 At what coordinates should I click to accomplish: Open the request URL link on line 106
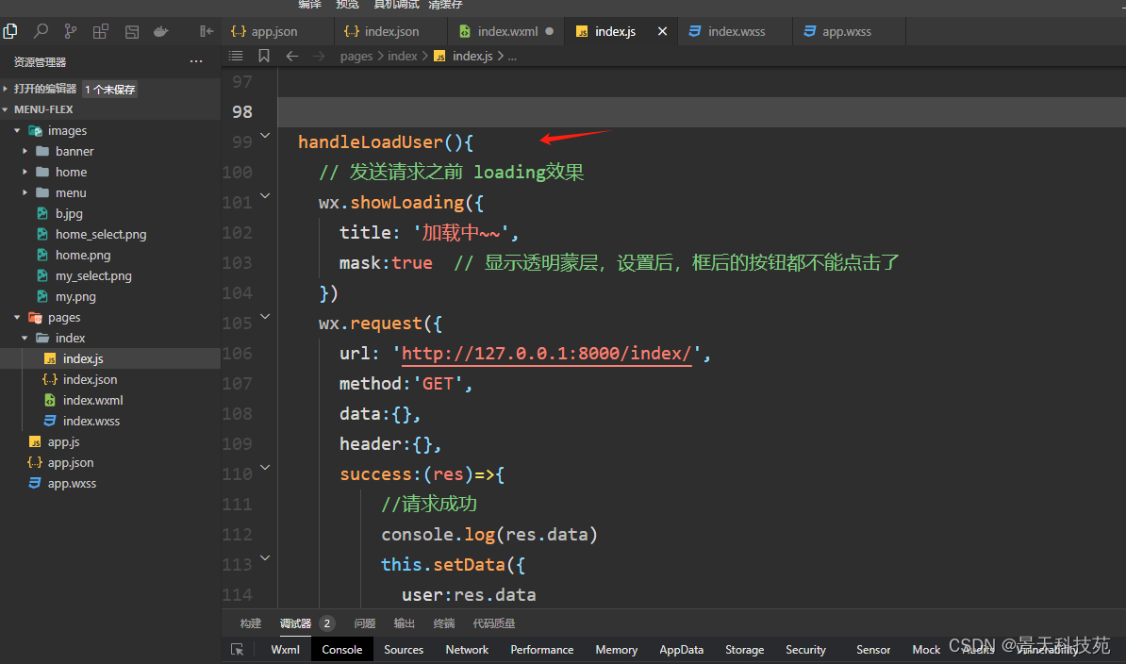coord(546,353)
